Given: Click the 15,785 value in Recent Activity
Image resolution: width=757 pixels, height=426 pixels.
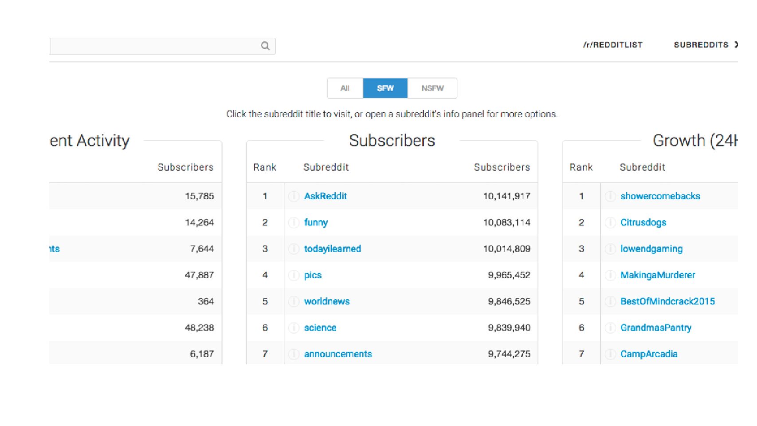Looking at the screenshot, I should coord(200,196).
